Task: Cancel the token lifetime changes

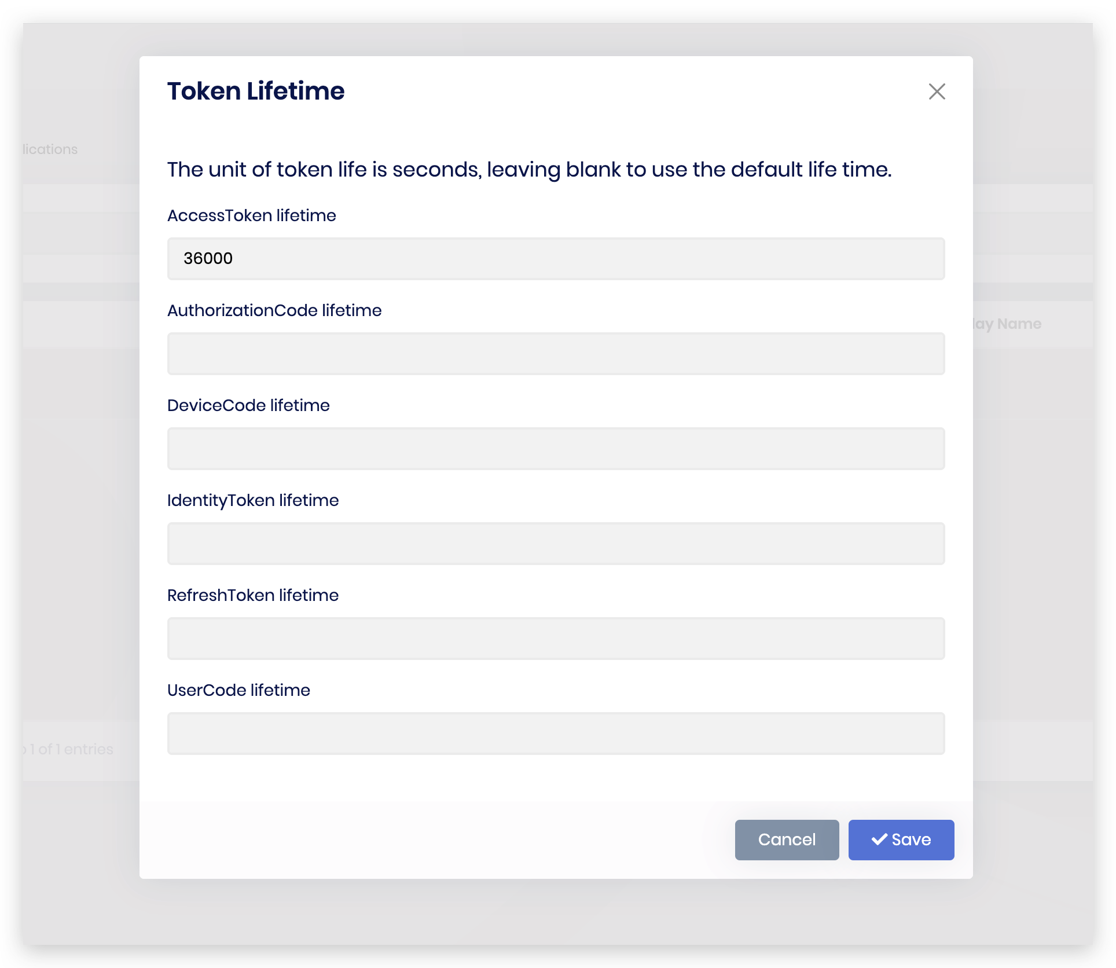Action: tap(787, 839)
